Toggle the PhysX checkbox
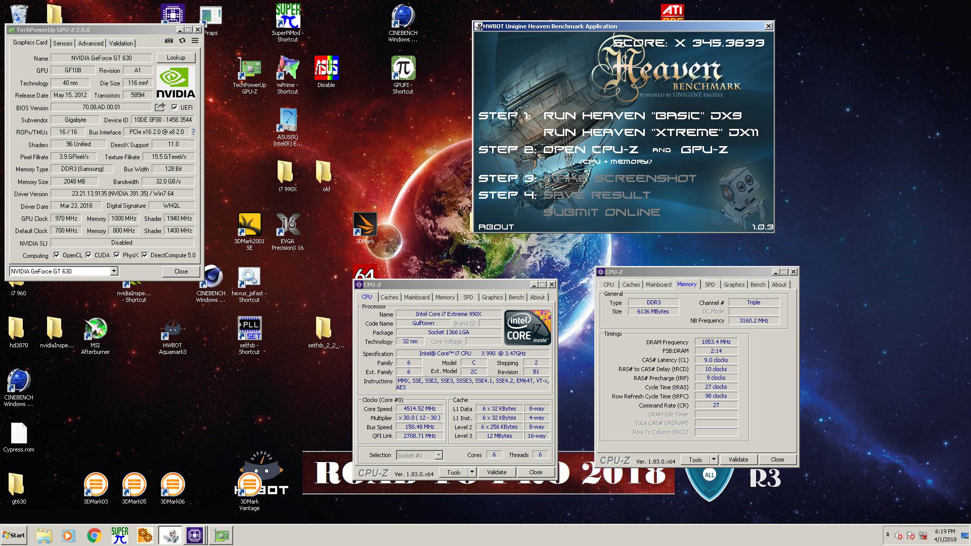Screen dimensions: 971x546 click(117, 255)
